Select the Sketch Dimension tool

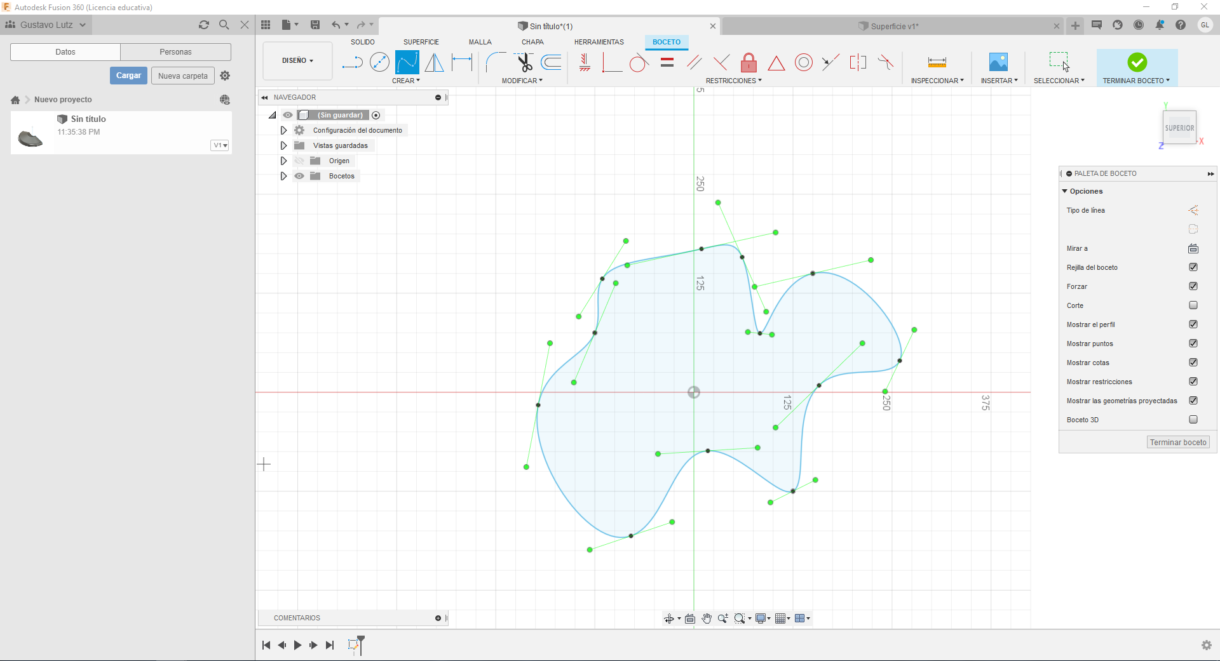click(x=462, y=62)
